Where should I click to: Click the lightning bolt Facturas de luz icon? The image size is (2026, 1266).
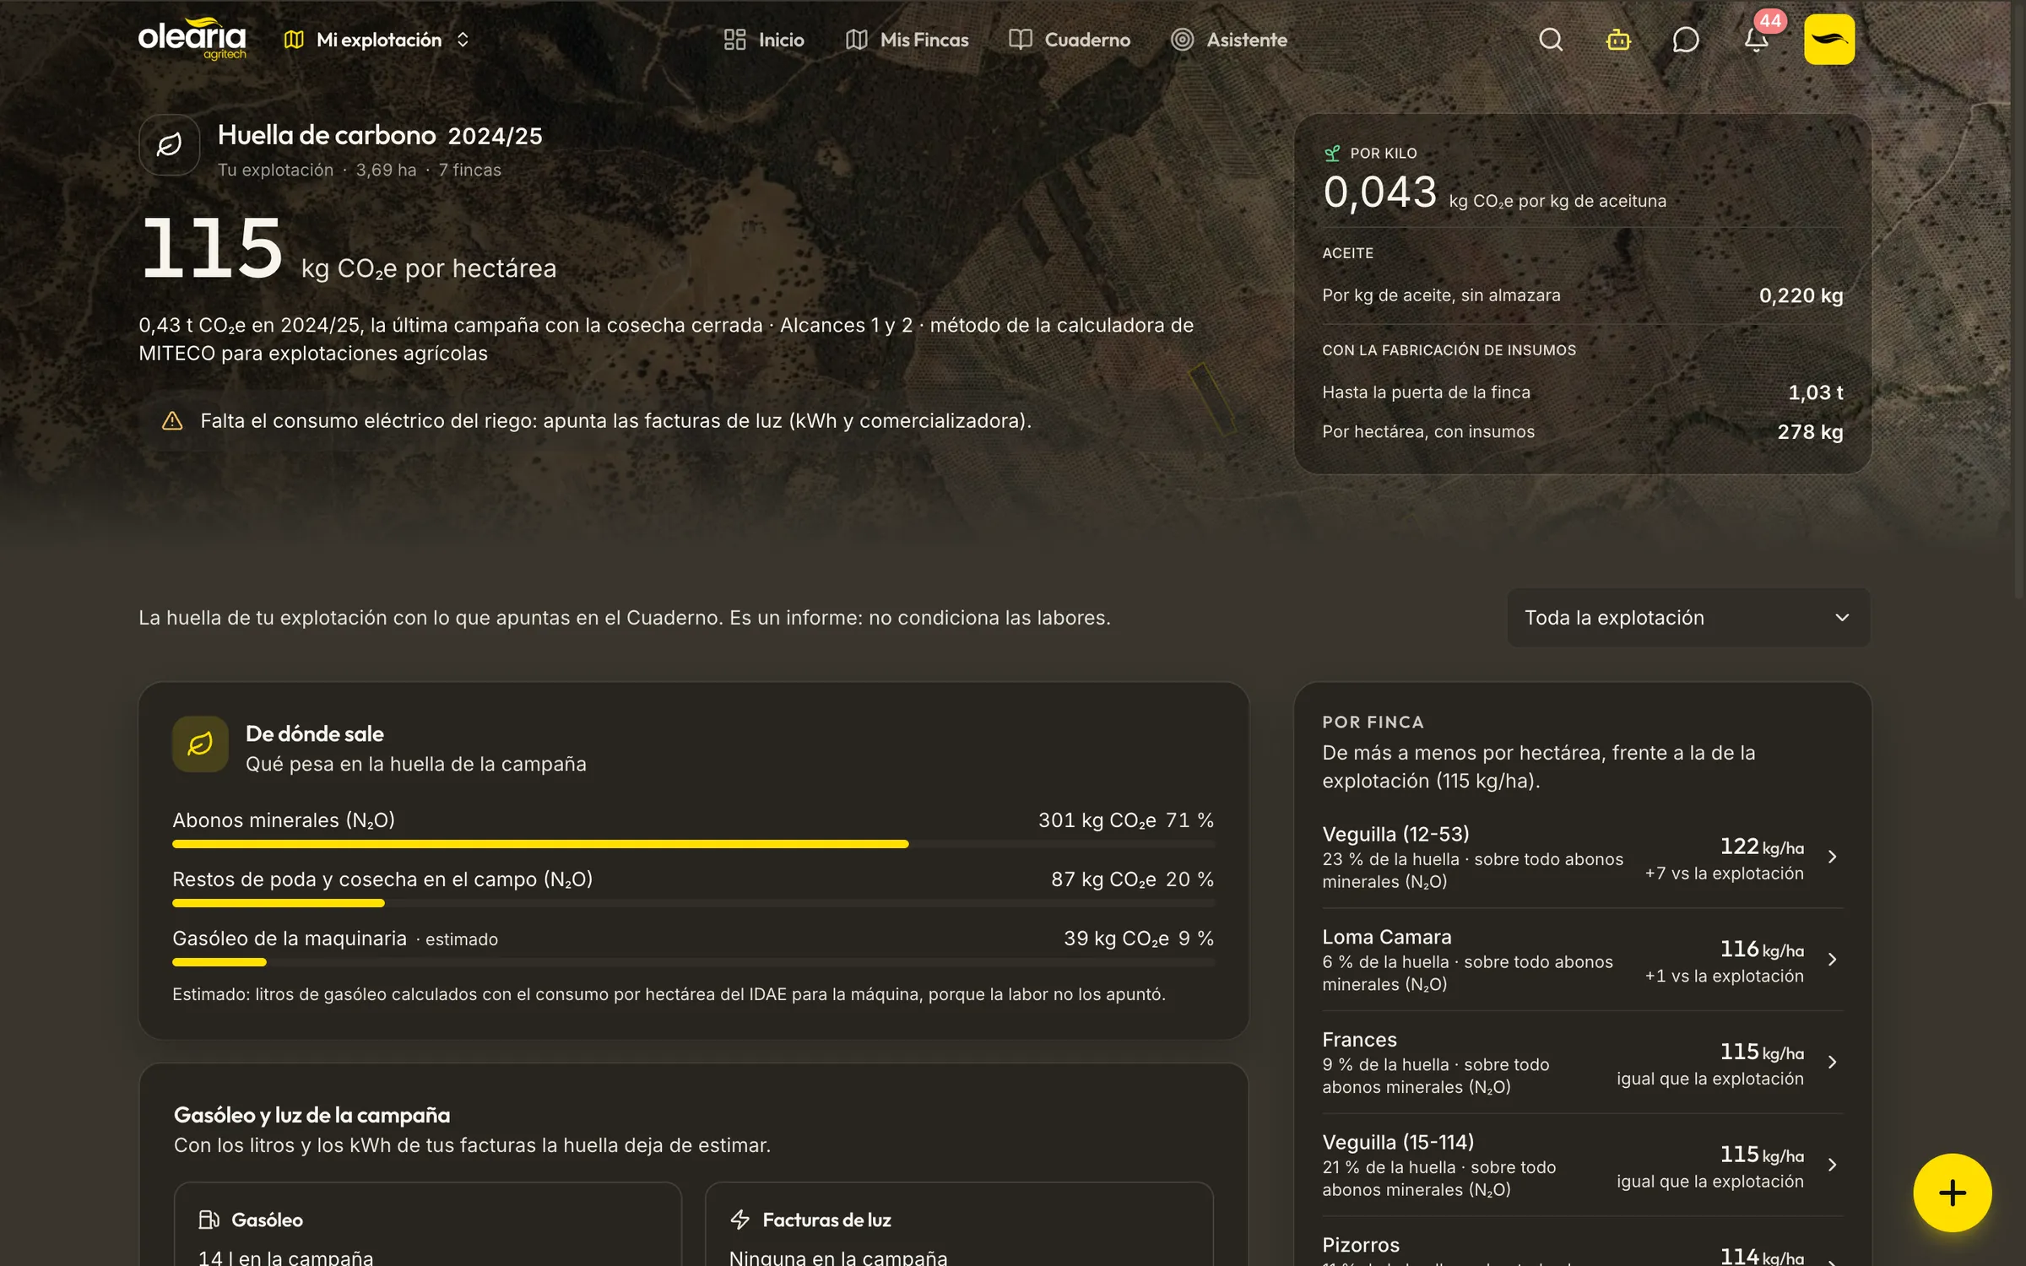click(740, 1220)
